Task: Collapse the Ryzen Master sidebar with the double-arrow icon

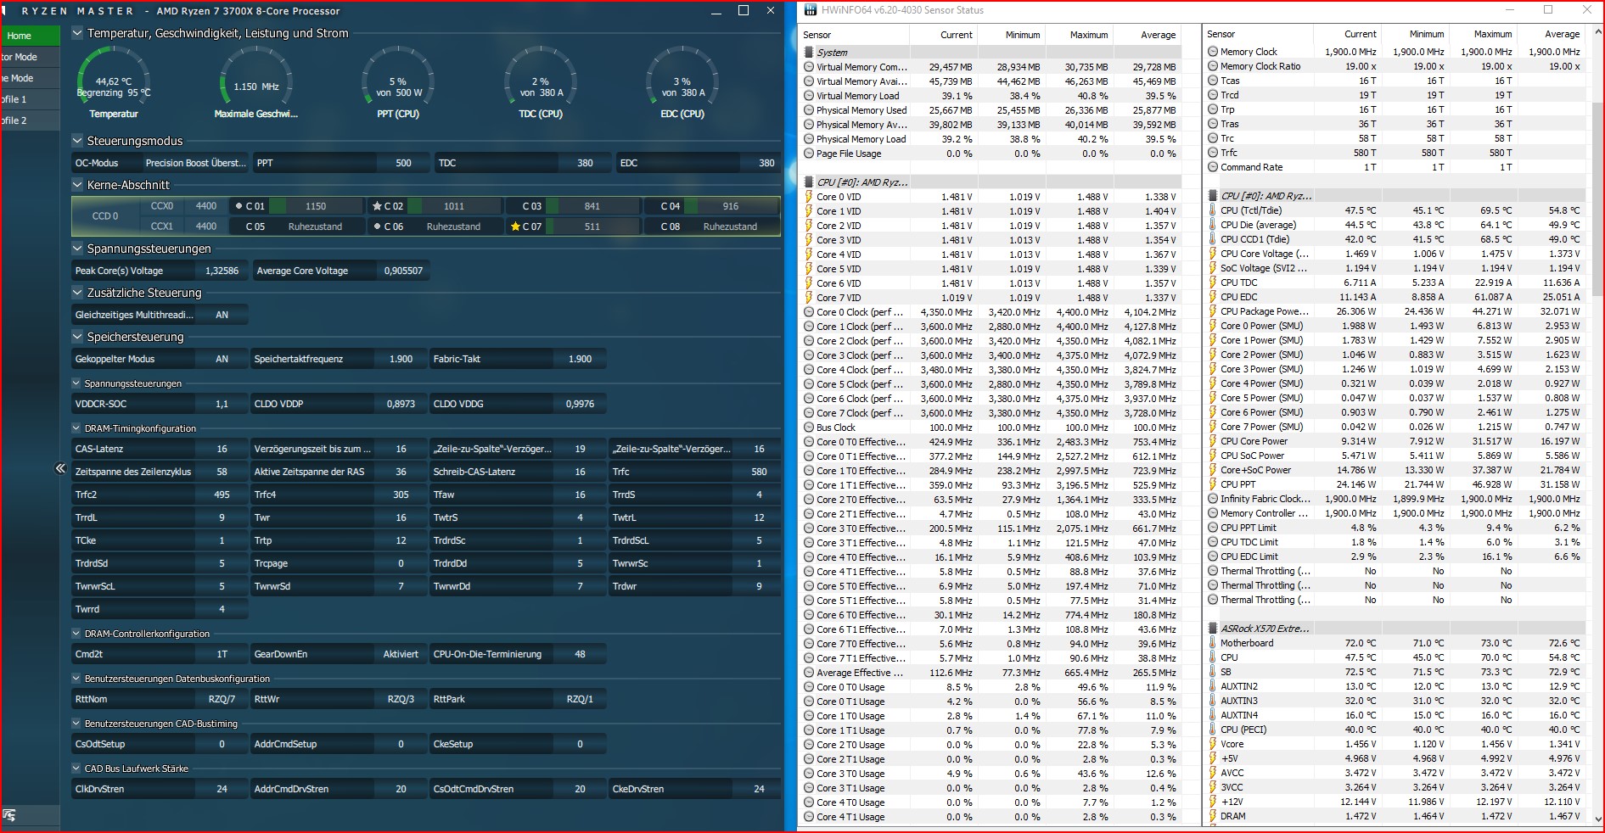Action: 60,468
